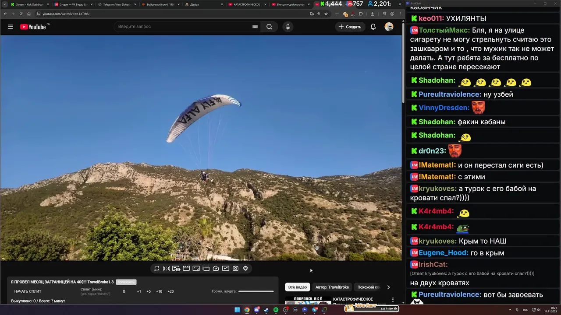Open Chrome from the taskbar
The height and width of the screenshot is (315, 561).
pyautogui.click(x=247, y=310)
